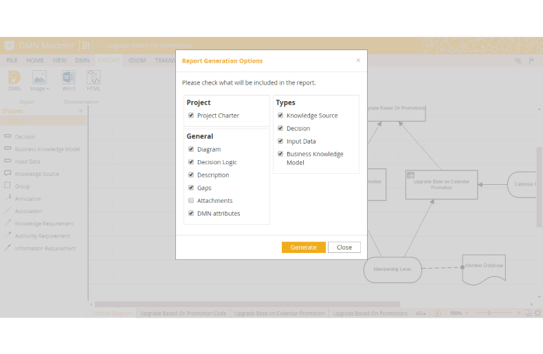543x354 pixels.
Task: Close the dialog with the X icon
Action: [358, 60]
